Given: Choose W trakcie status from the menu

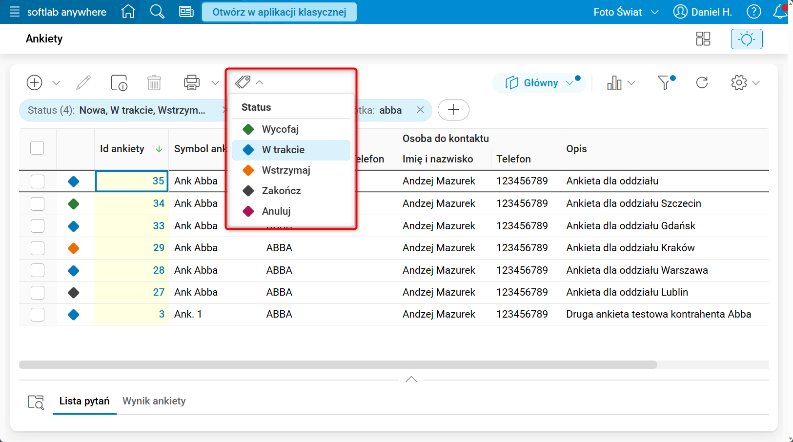Looking at the screenshot, I should coord(291,150).
